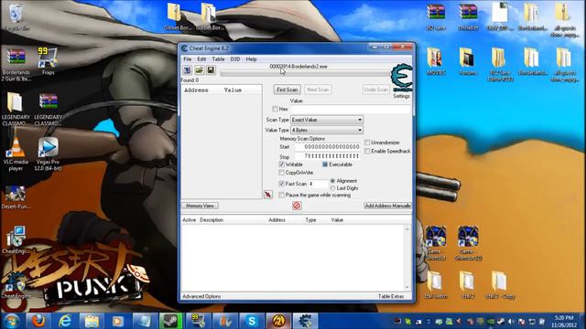Screen dimensions: 586x329
Task: Open the MOVIES folder on desktop
Action: click(x=436, y=61)
